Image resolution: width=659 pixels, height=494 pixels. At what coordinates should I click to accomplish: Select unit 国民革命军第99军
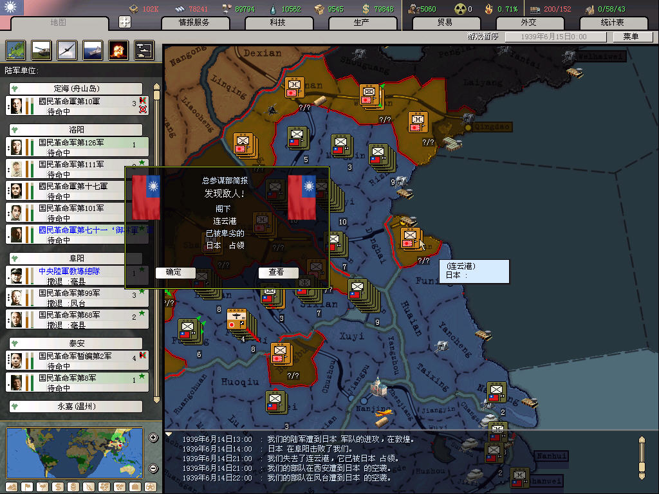[x=77, y=297]
